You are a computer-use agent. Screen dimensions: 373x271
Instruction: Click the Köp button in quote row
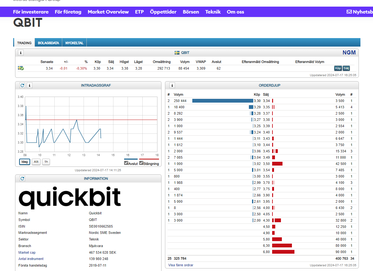(x=338, y=68)
